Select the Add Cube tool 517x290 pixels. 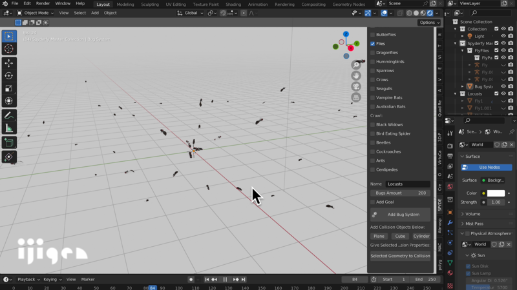point(9,142)
